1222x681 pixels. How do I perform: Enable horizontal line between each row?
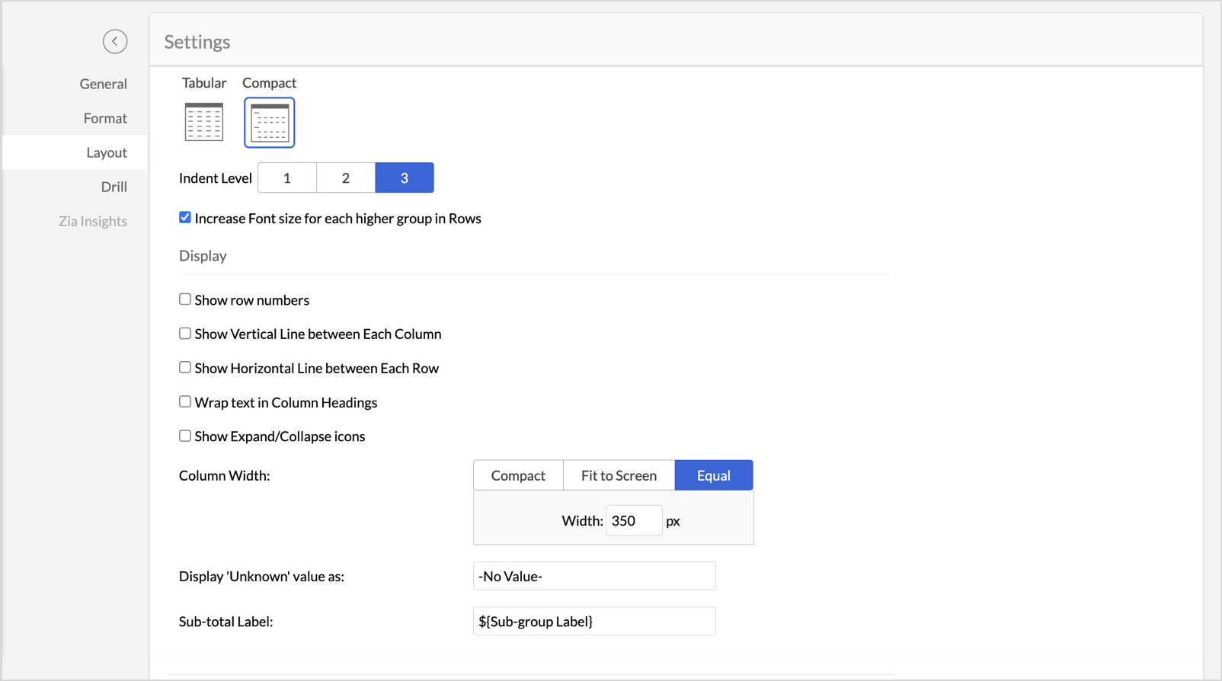tap(185, 367)
